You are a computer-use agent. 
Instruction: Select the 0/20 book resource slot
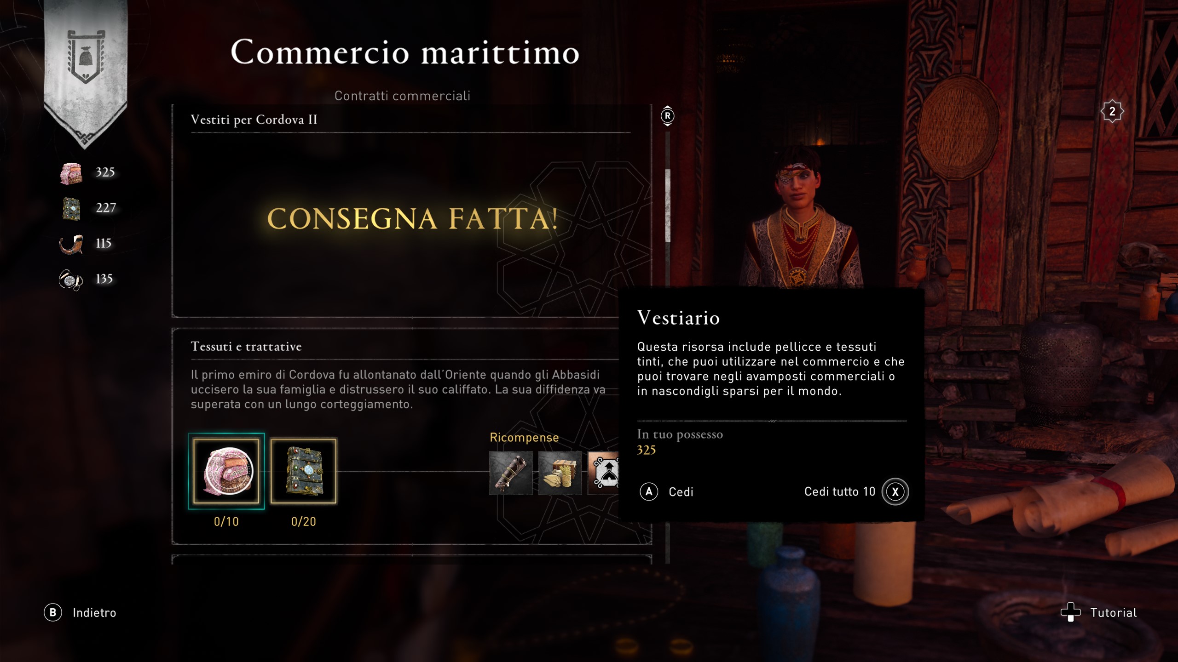(304, 471)
